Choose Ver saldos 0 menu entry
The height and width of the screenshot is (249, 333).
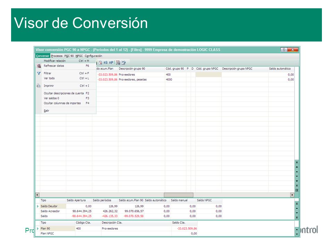point(66,98)
